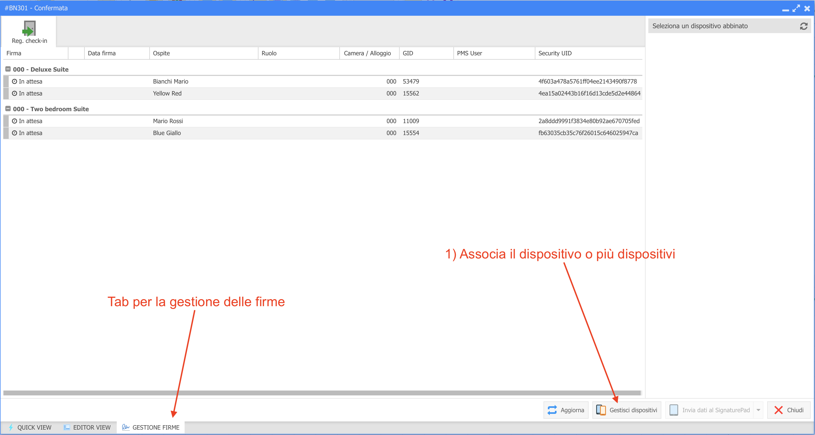Click the Gestisci dispositivi button

pos(626,410)
